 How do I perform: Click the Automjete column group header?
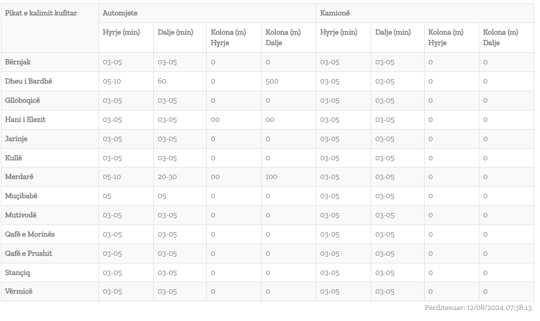120,13
